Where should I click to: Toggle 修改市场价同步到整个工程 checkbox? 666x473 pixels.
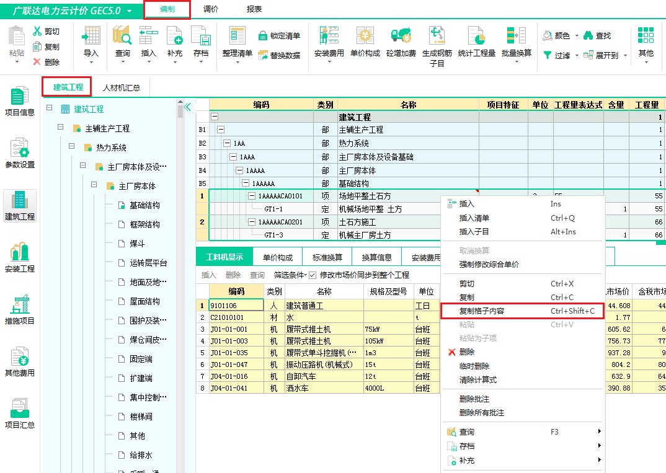(313, 275)
